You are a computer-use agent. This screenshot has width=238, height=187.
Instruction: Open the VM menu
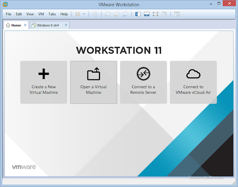click(x=41, y=14)
